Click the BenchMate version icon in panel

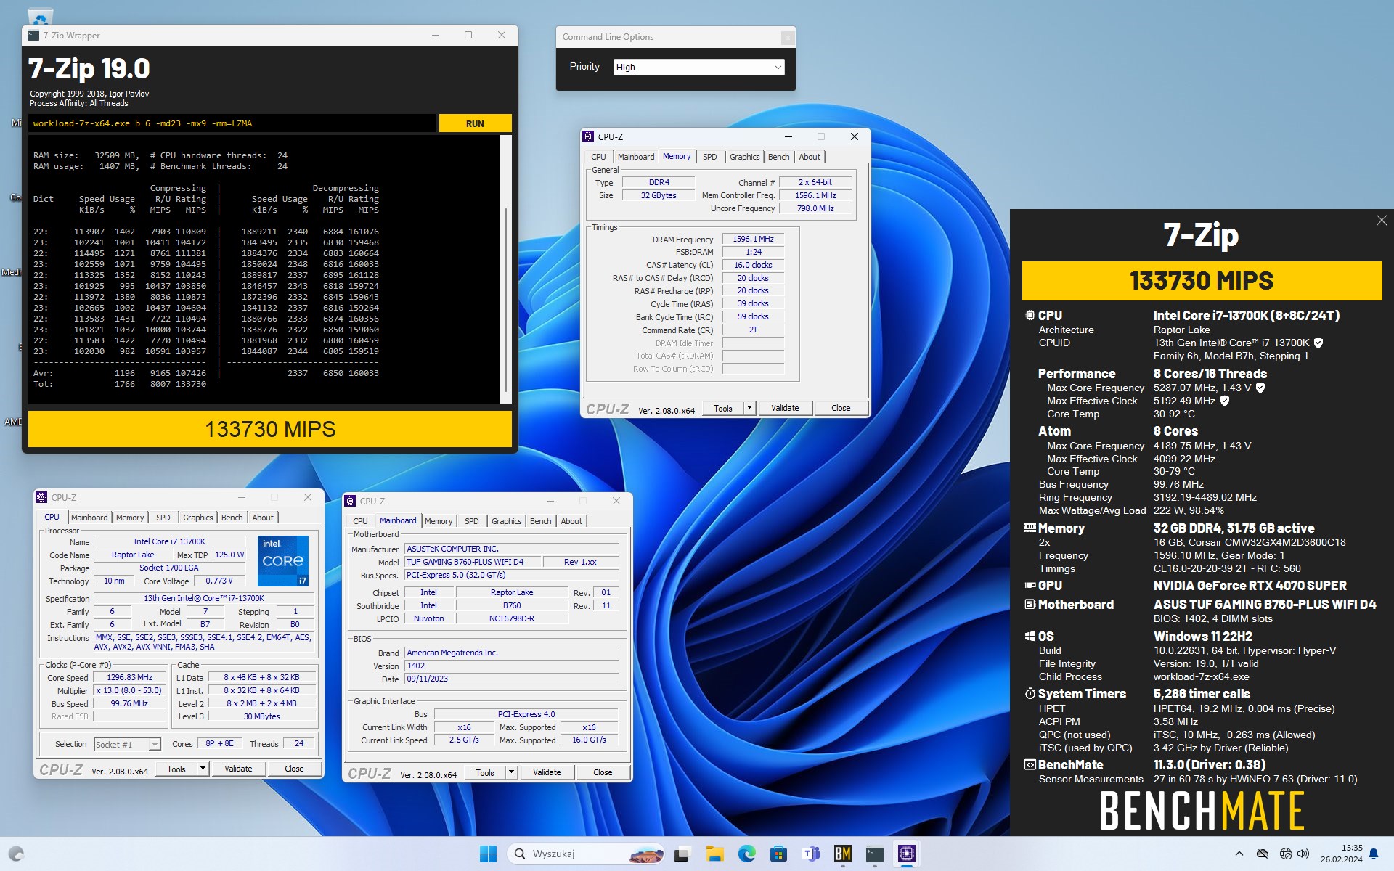click(1030, 764)
